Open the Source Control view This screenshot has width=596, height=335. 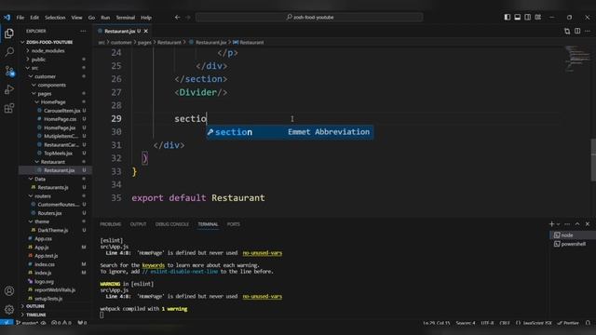[x=9, y=71]
